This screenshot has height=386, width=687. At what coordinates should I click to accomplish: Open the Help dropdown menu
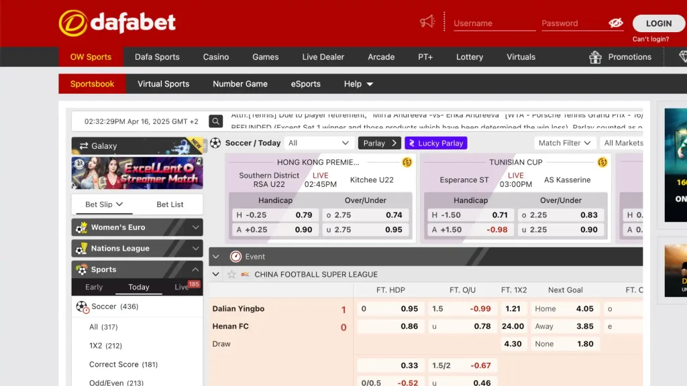pos(358,84)
